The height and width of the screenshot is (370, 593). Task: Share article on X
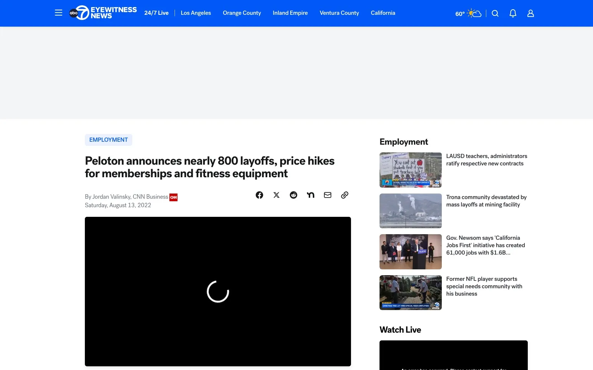(276, 195)
